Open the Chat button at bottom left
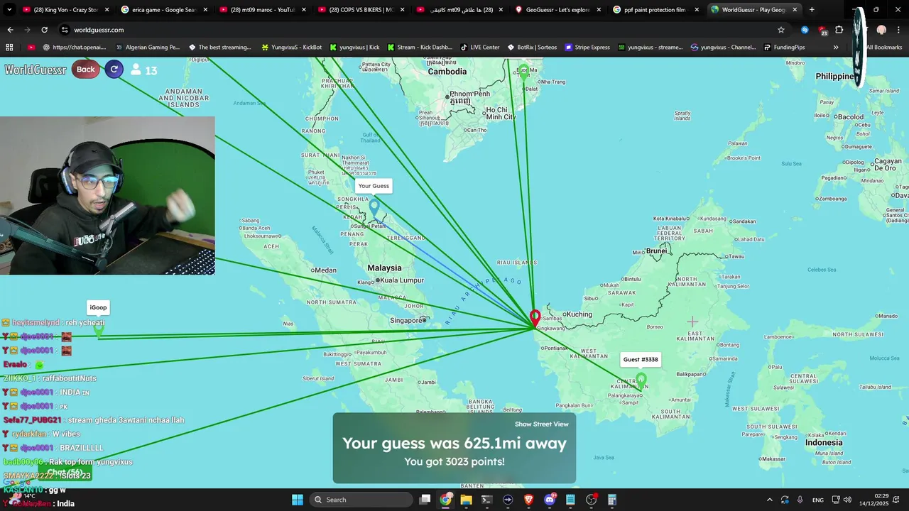Screen dimensions: 909x511 point(69,473)
